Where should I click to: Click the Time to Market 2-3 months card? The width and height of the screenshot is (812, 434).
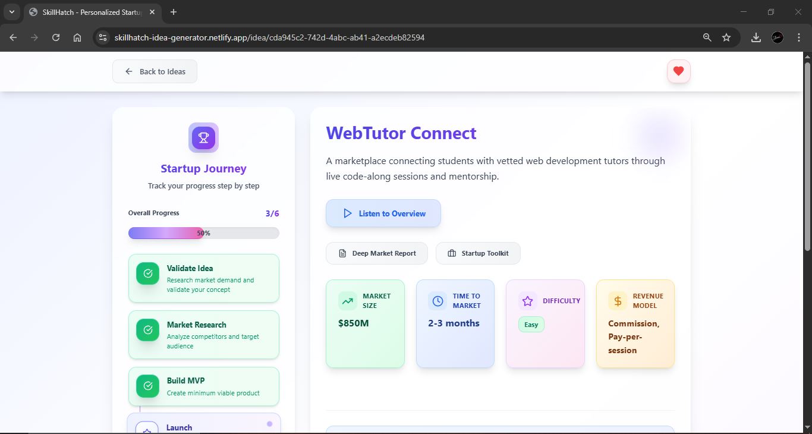point(455,323)
